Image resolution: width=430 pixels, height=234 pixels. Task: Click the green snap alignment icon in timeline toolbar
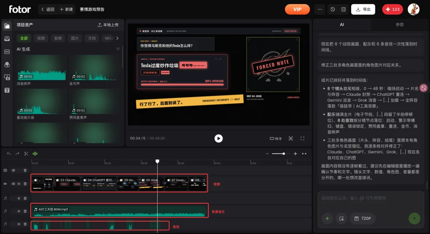click(35, 154)
